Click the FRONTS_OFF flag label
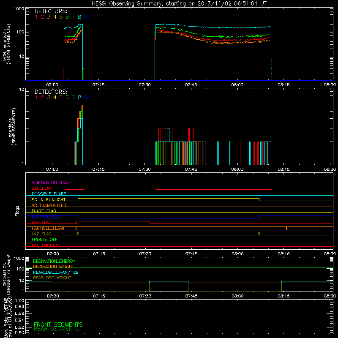338x338 pixels. (45, 239)
